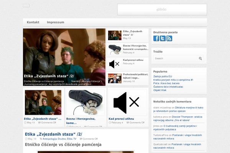Open small muted speaker thumbnail in slider list
The image size is (230, 153).
pos(115,64)
